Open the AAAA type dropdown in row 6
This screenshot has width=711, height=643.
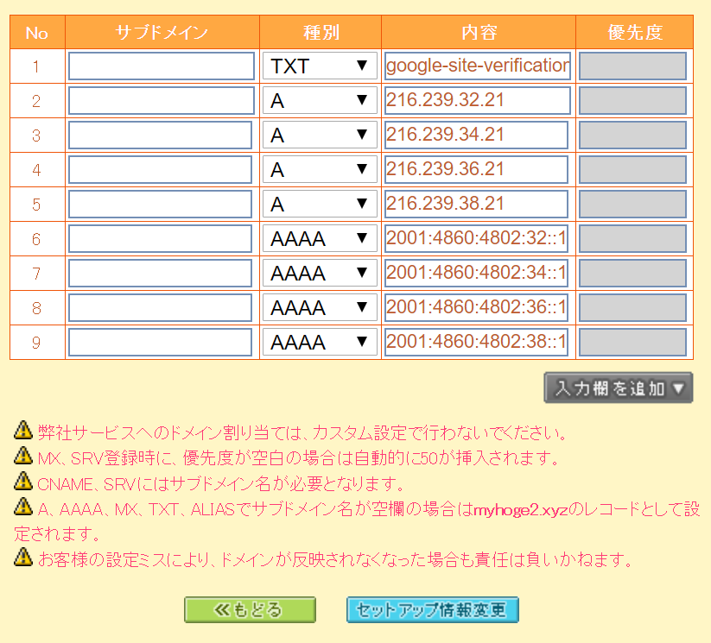(x=320, y=239)
